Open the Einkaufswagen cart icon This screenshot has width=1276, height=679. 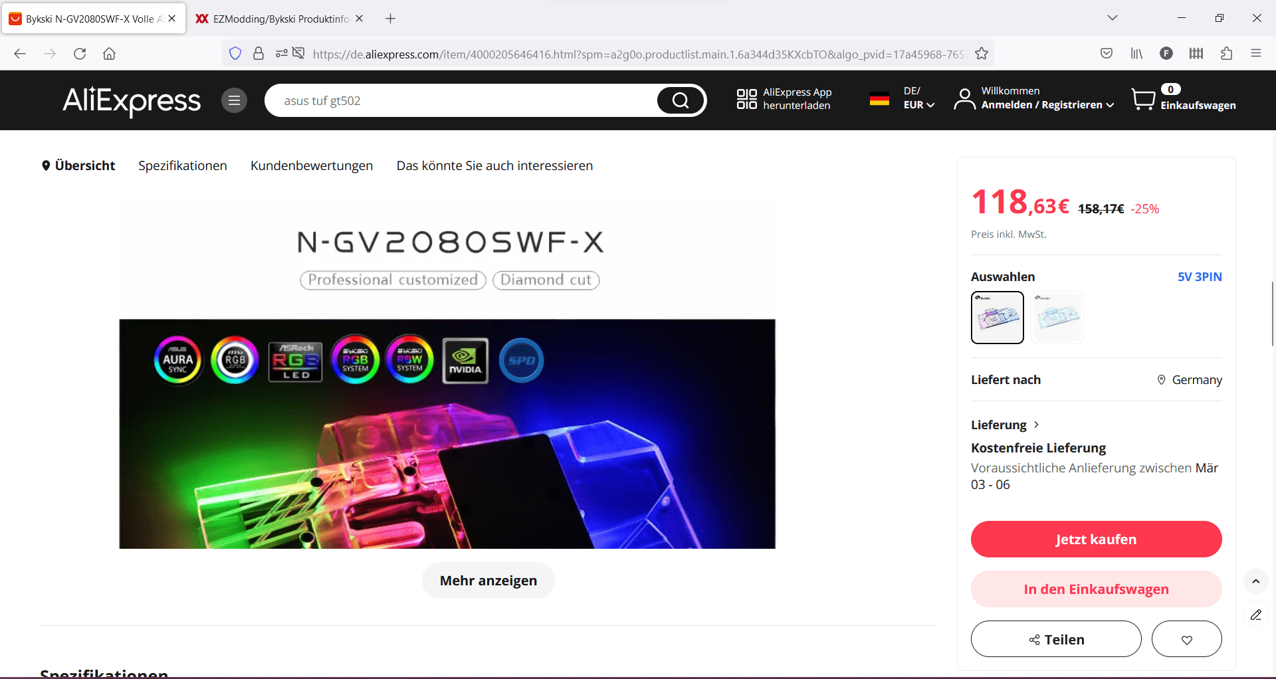pyautogui.click(x=1144, y=100)
